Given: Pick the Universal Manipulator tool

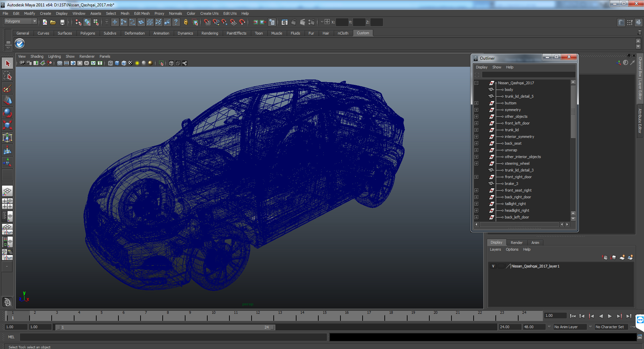Looking at the screenshot, I should 7,138.
